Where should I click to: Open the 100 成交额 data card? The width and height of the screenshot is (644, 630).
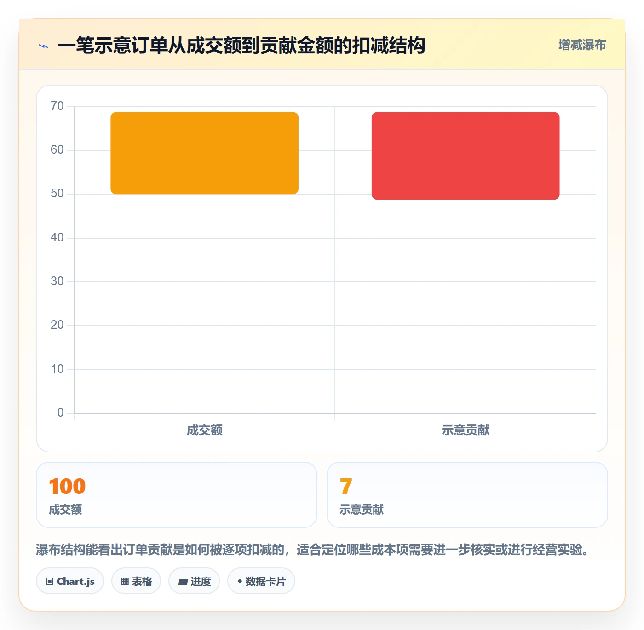pyautogui.click(x=177, y=495)
